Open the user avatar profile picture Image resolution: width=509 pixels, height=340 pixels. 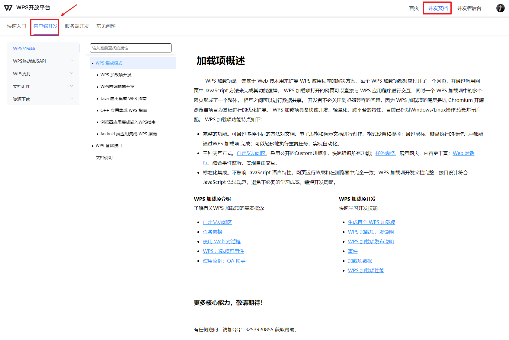coord(500,8)
